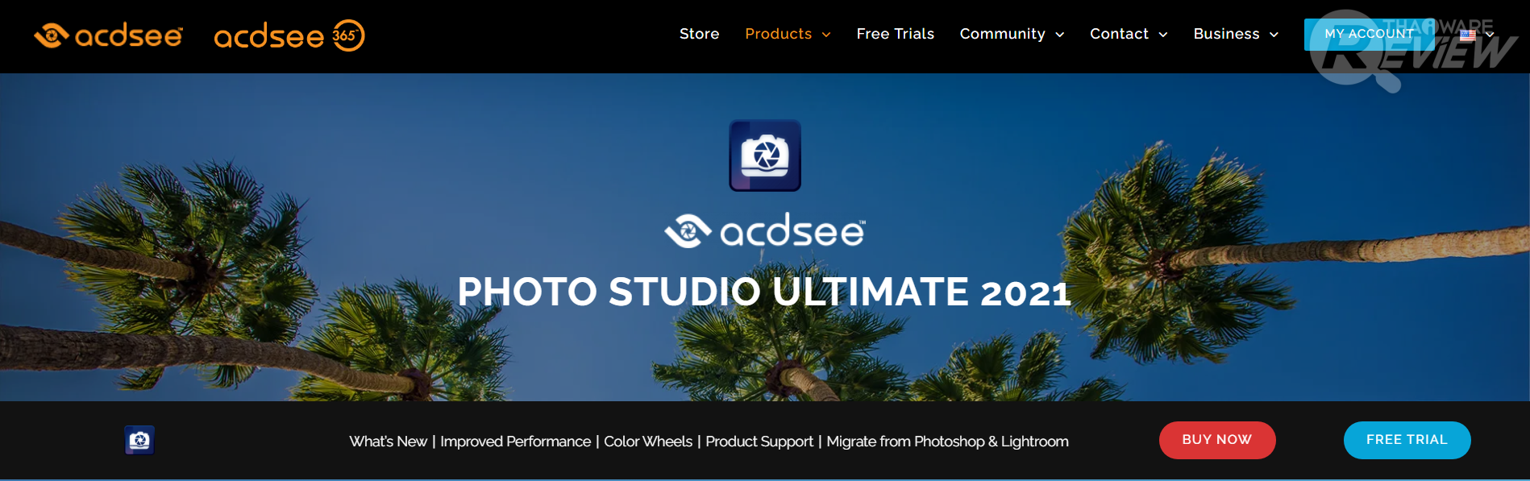Select the US flag language icon
Screen dimensions: 1530x481
pos(1468,35)
